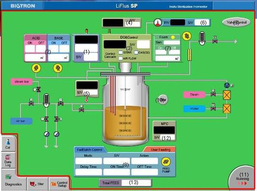Click the red thermometer icon under temperature panel
The image size is (257, 191).
coord(86,99)
